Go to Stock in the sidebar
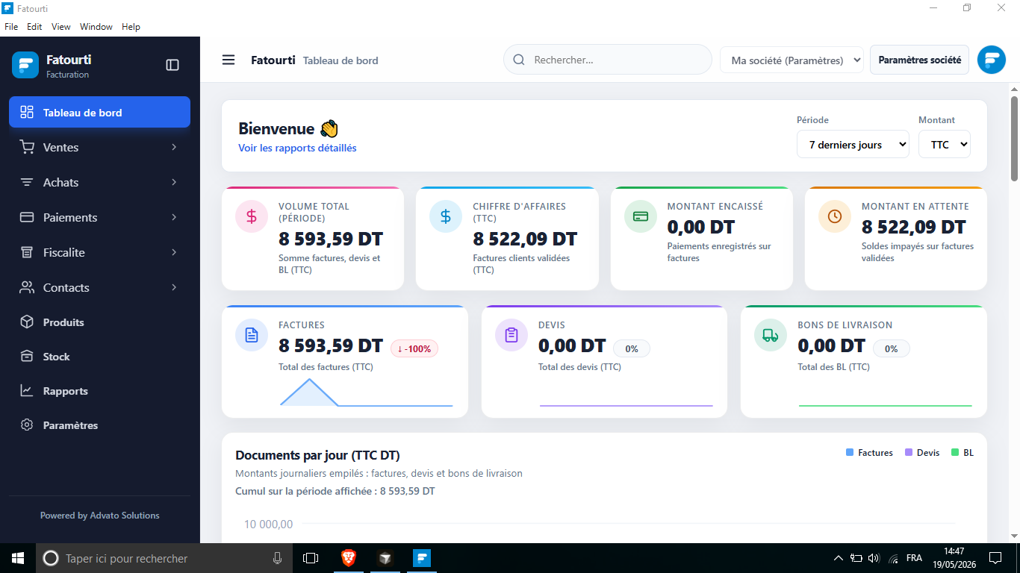This screenshot has width=1020, height=573. (99, 356)
